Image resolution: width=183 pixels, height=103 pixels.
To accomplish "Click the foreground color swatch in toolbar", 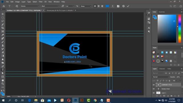I will click(x=2, y=93).
